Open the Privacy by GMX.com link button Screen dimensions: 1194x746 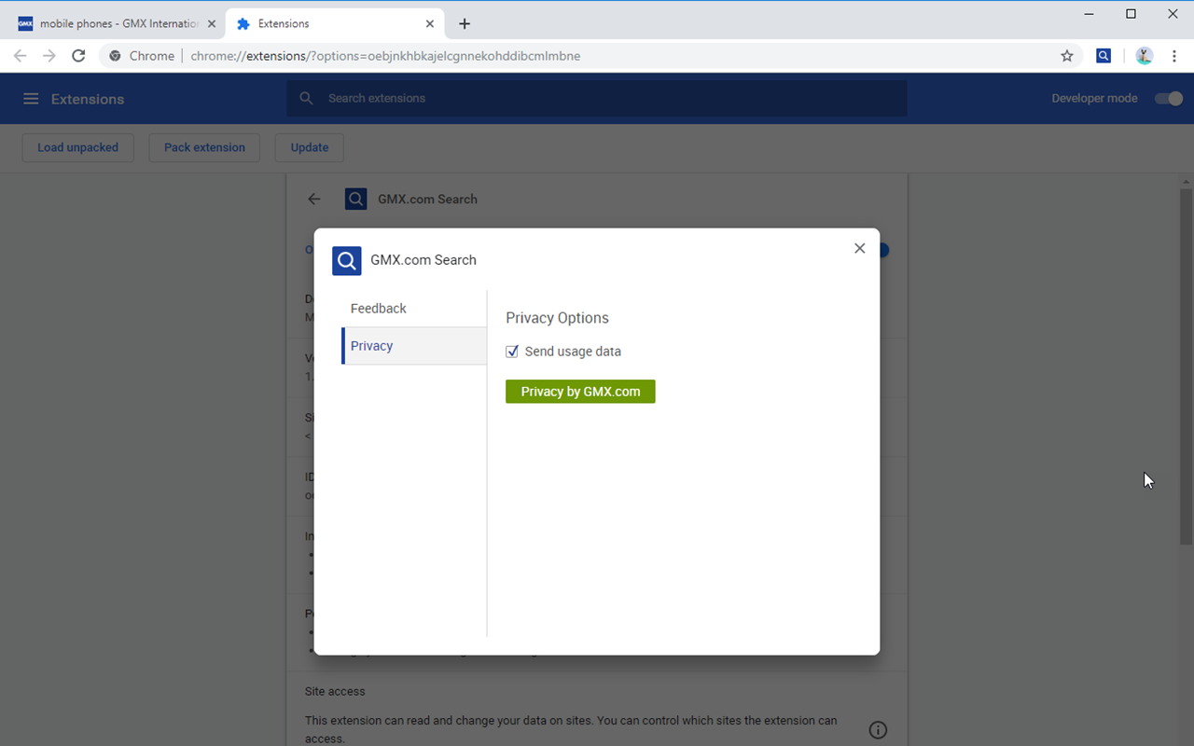[580, 392]
